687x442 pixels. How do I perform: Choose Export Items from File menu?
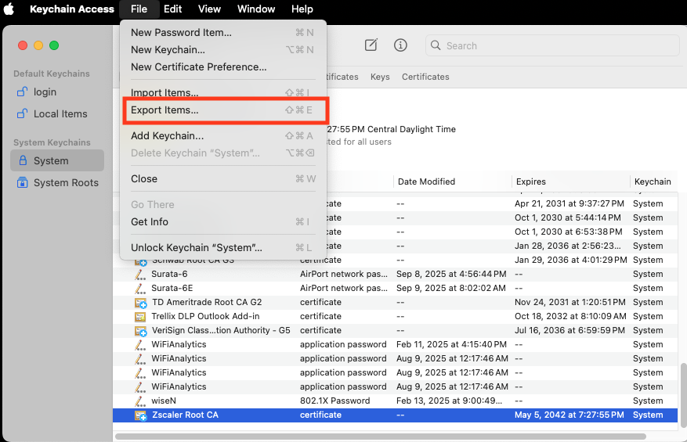[x=223, y=110]
